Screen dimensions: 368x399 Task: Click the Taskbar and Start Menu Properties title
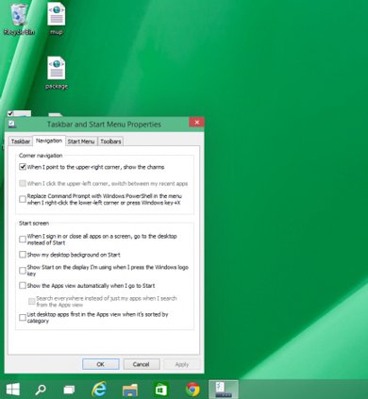104,125
